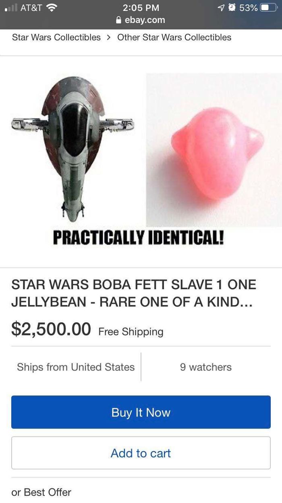Tap the or Best Offer text
Screen dimensions: 282x503
click(x=41, y=492)
